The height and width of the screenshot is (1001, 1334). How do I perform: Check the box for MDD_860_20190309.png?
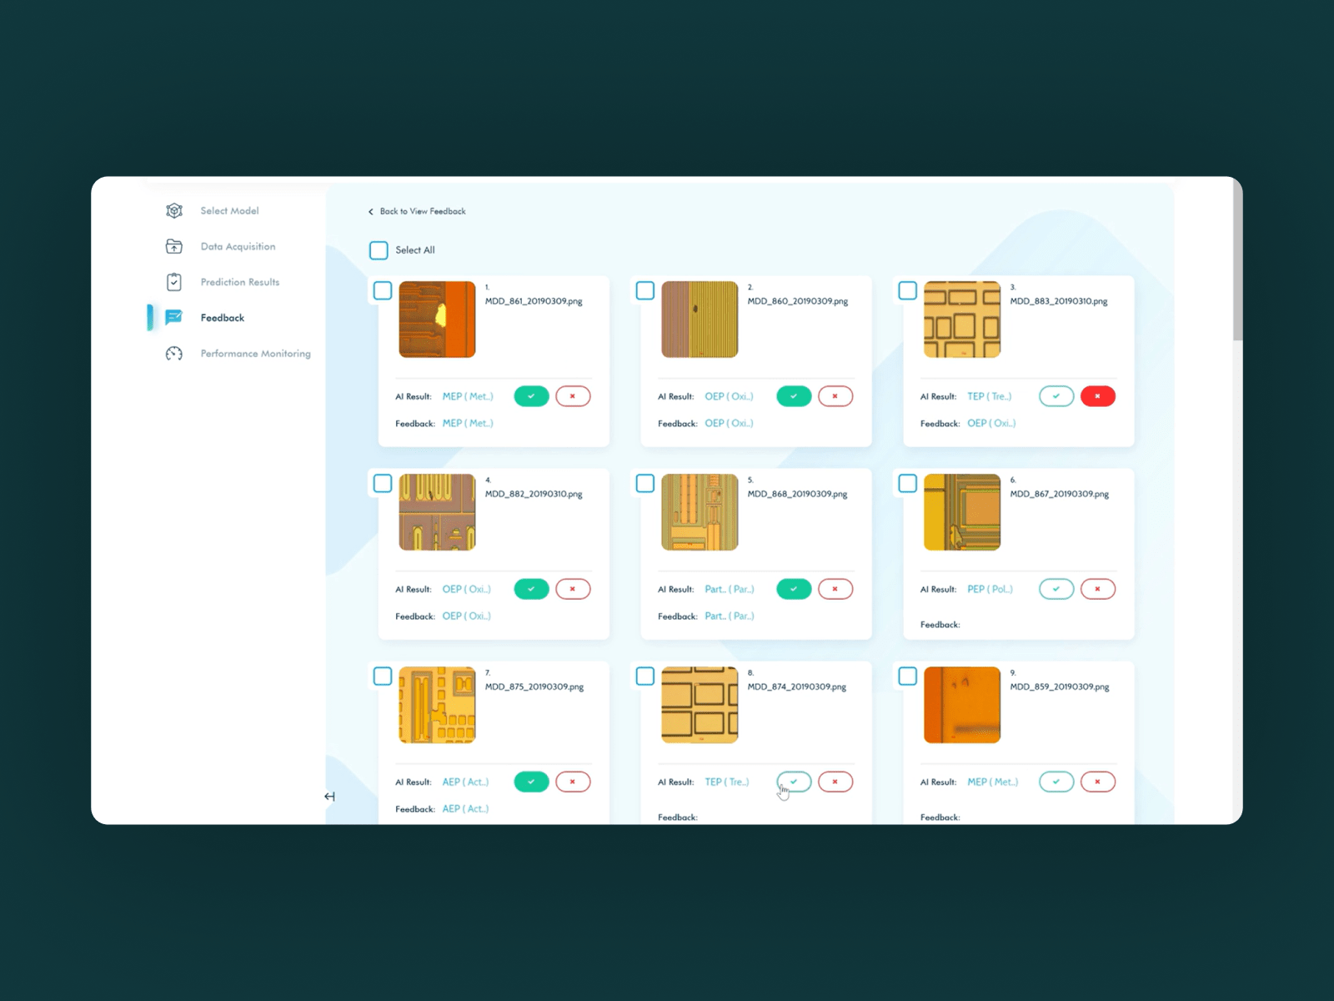click(645, 290)
